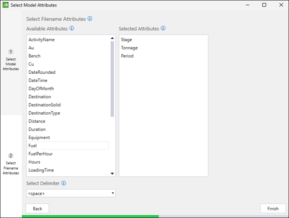The image size is (289, 218).
Task: Select Hours attribute
Action: (x=68, y=162)
